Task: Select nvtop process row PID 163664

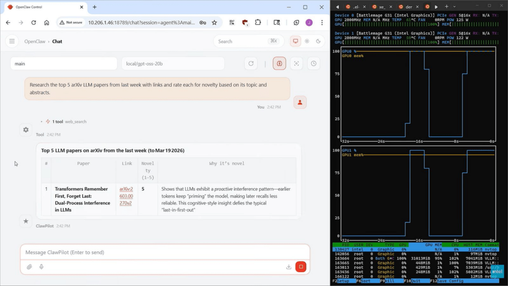Action: pyautogui.click(x=416, y=258)
